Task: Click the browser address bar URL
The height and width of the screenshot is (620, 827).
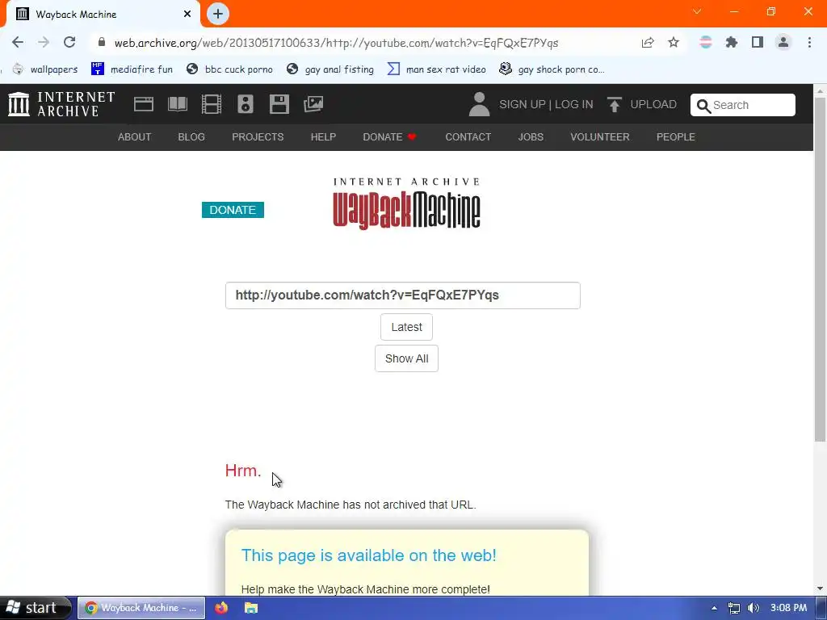Action: click(336, 43)
